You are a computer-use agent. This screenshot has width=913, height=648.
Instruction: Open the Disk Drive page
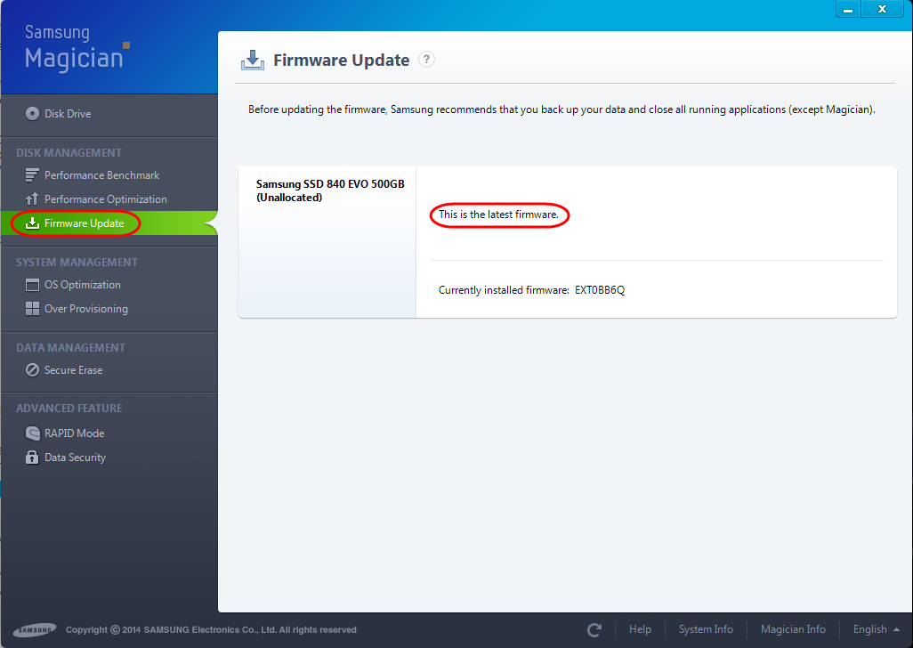[68, 114]
